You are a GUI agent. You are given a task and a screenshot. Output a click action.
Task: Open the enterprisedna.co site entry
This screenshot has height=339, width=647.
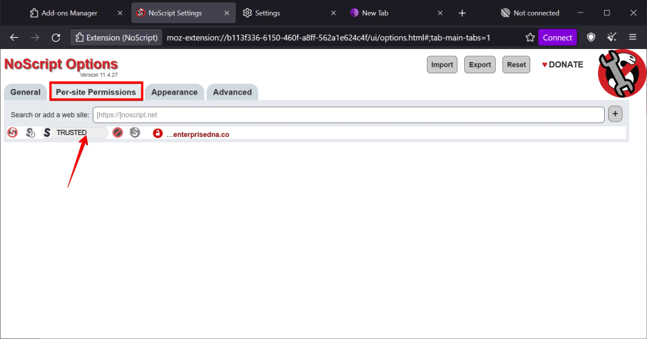tap(198, 135)
